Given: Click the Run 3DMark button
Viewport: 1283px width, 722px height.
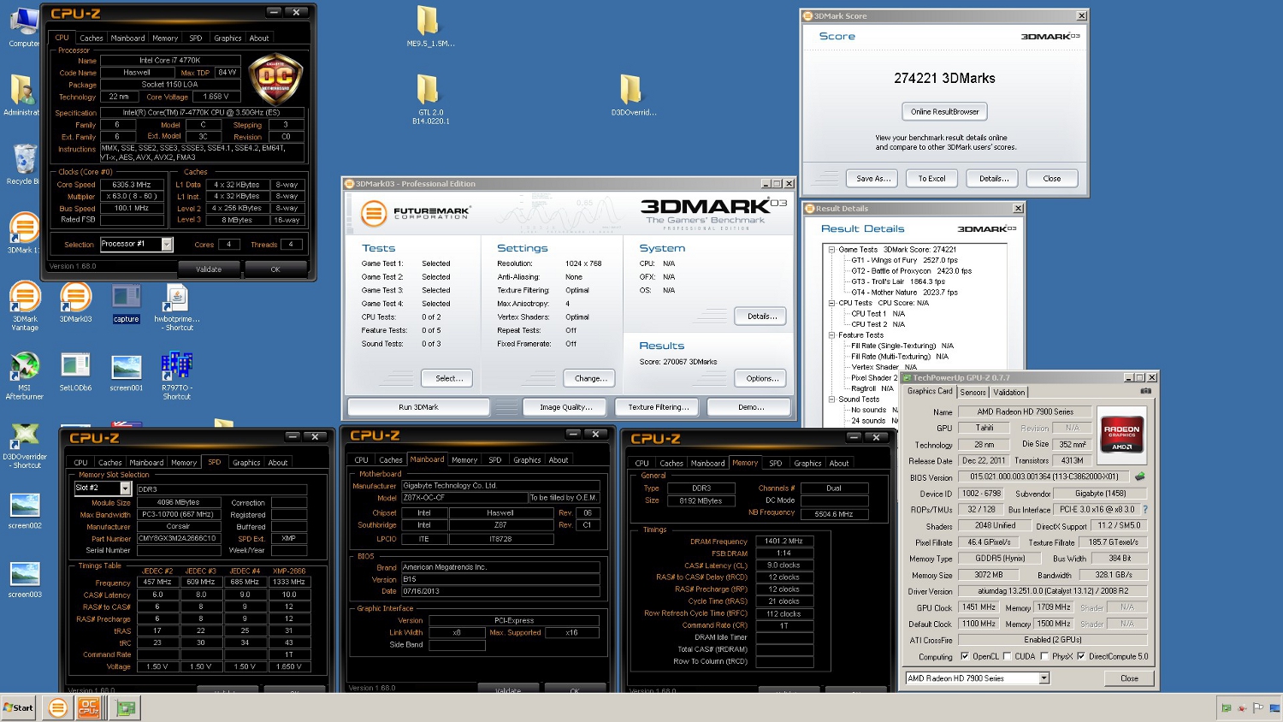Looking at the screenshot, I should click(x=419, y=407).
